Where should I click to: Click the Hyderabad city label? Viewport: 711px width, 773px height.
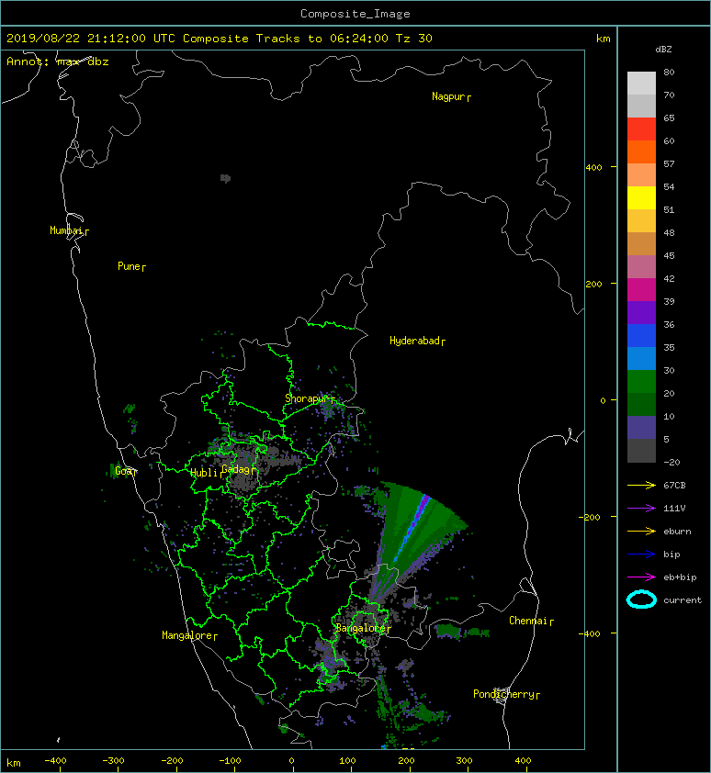pyautogui.click(x=414, y=341)
